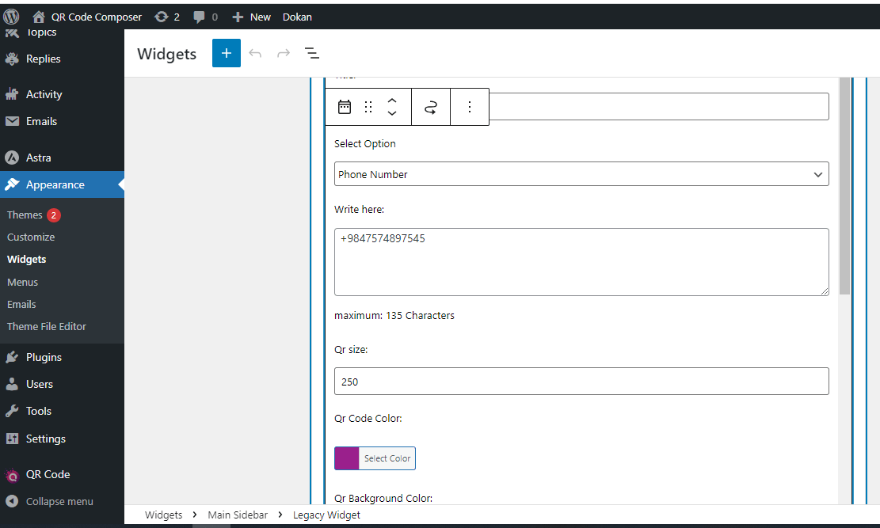Open the list view icon

coord(312,53)
